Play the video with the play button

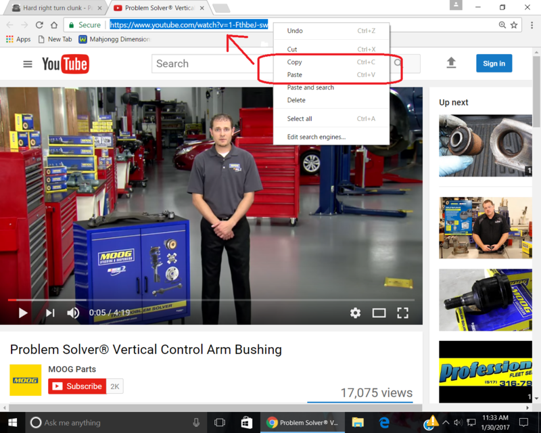[x=23, y=313]
